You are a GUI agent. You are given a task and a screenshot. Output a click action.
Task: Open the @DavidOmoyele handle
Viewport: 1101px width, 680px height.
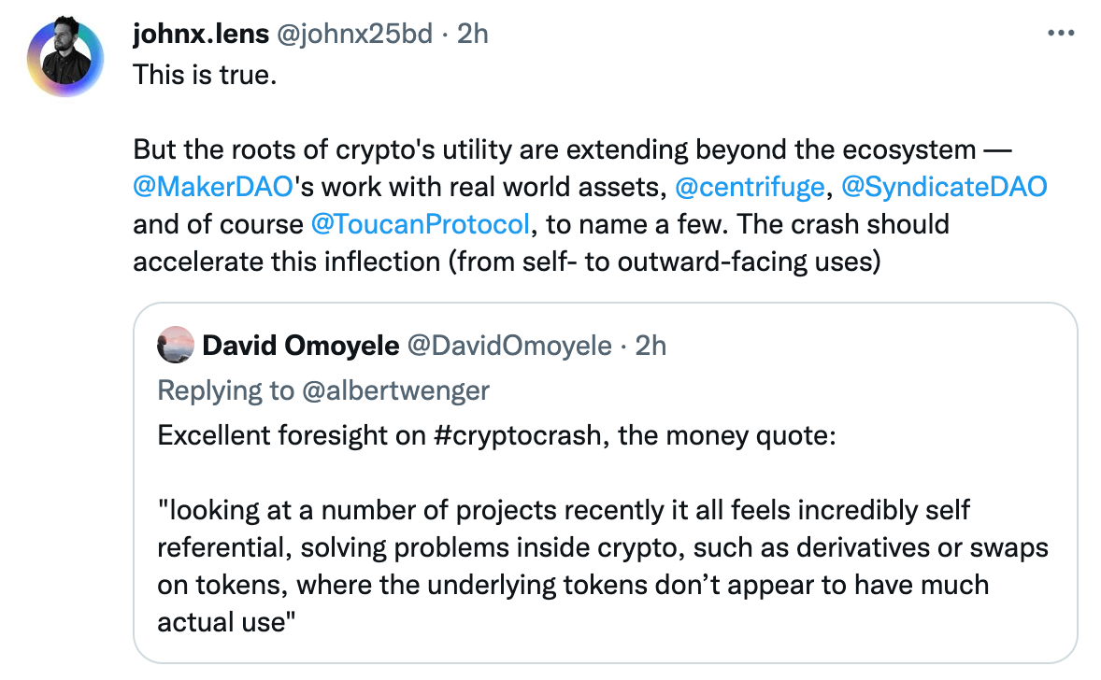pyautogui.click(x=508, y=346)
